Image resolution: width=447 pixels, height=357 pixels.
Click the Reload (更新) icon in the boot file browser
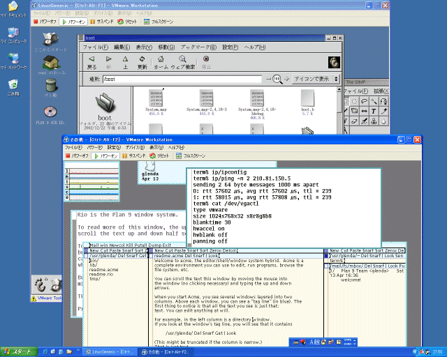point(142,59)
